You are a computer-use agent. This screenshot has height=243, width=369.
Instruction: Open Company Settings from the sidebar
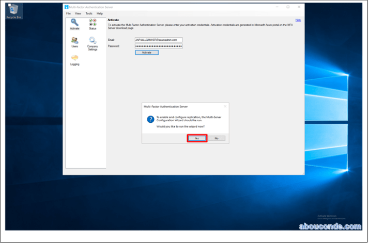click(93, 42)
